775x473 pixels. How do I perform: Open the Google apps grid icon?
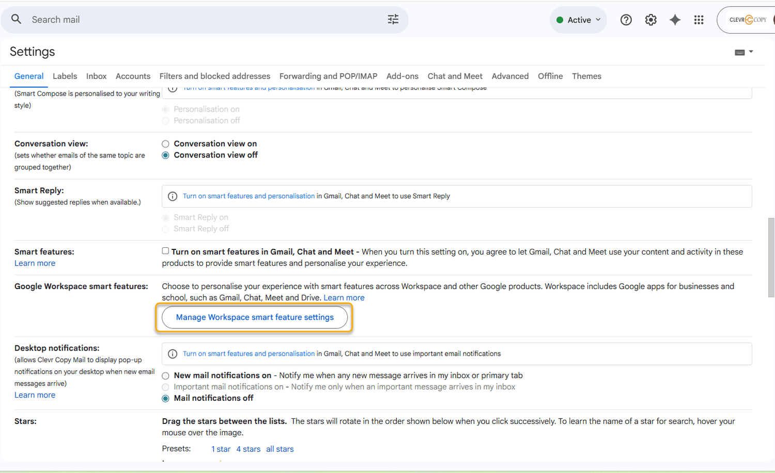(699, 20)
